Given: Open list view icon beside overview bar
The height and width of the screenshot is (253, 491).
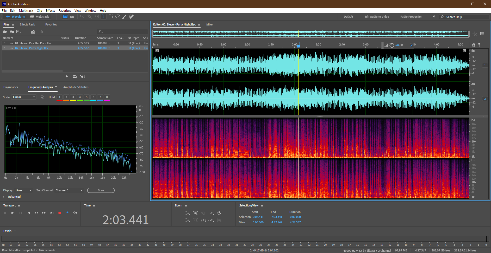Looking at the screenshot, I should 482,34.
